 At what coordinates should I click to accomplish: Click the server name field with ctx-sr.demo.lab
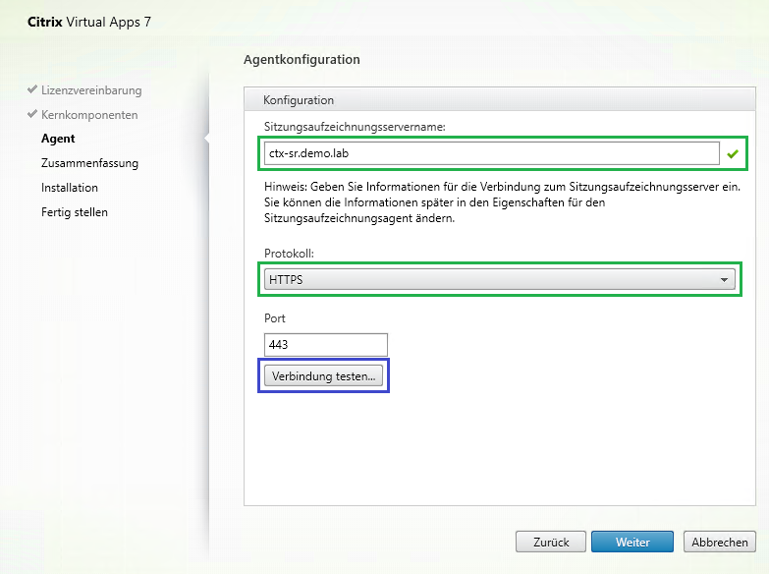[x=491, y=153]
